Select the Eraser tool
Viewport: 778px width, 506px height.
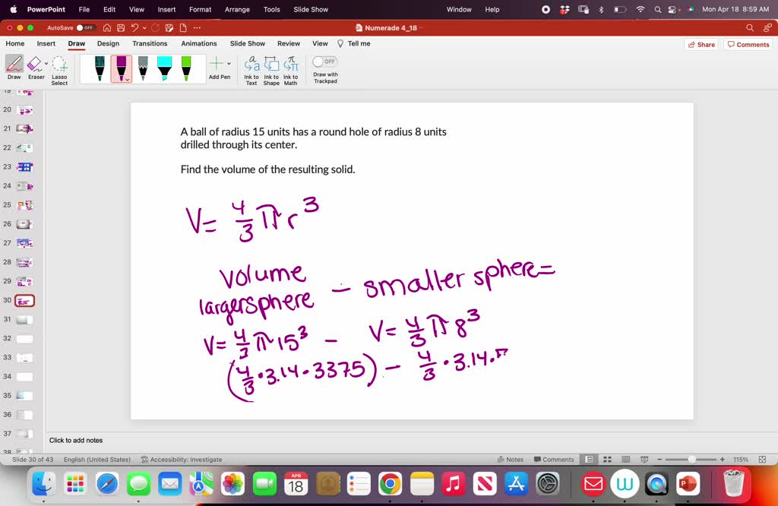coord(35,67)
